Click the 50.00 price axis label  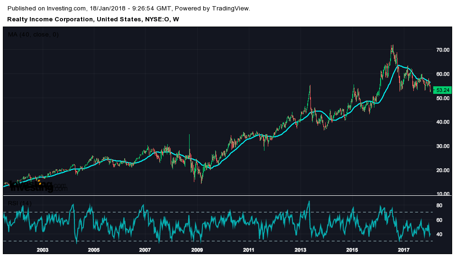[443, 98]
